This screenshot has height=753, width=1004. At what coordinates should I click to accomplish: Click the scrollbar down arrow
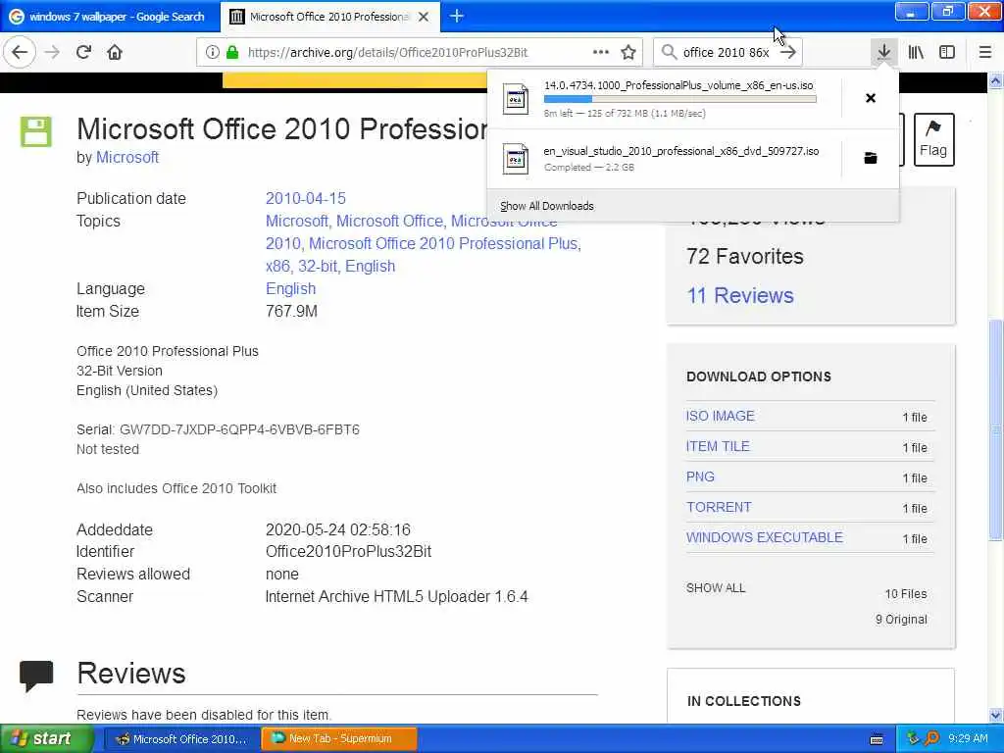[996, 715]
